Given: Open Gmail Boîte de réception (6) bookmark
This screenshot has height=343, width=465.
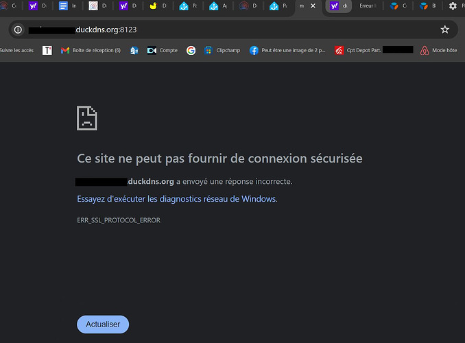Looking at the screenshot, I should 91,51.
